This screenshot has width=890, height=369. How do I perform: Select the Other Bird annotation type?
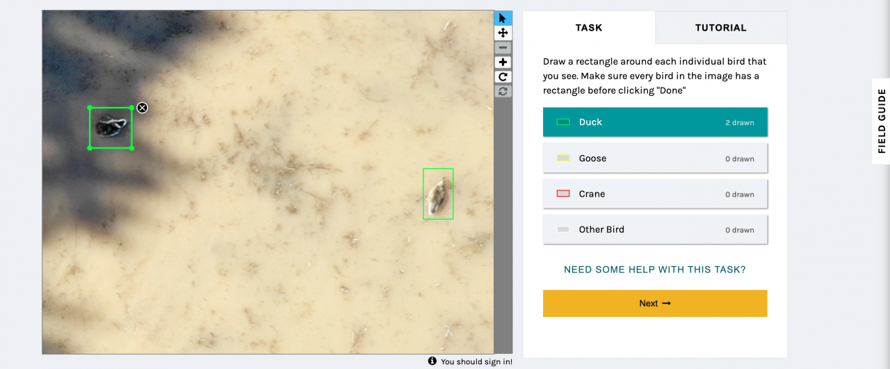tap(655, 229)
